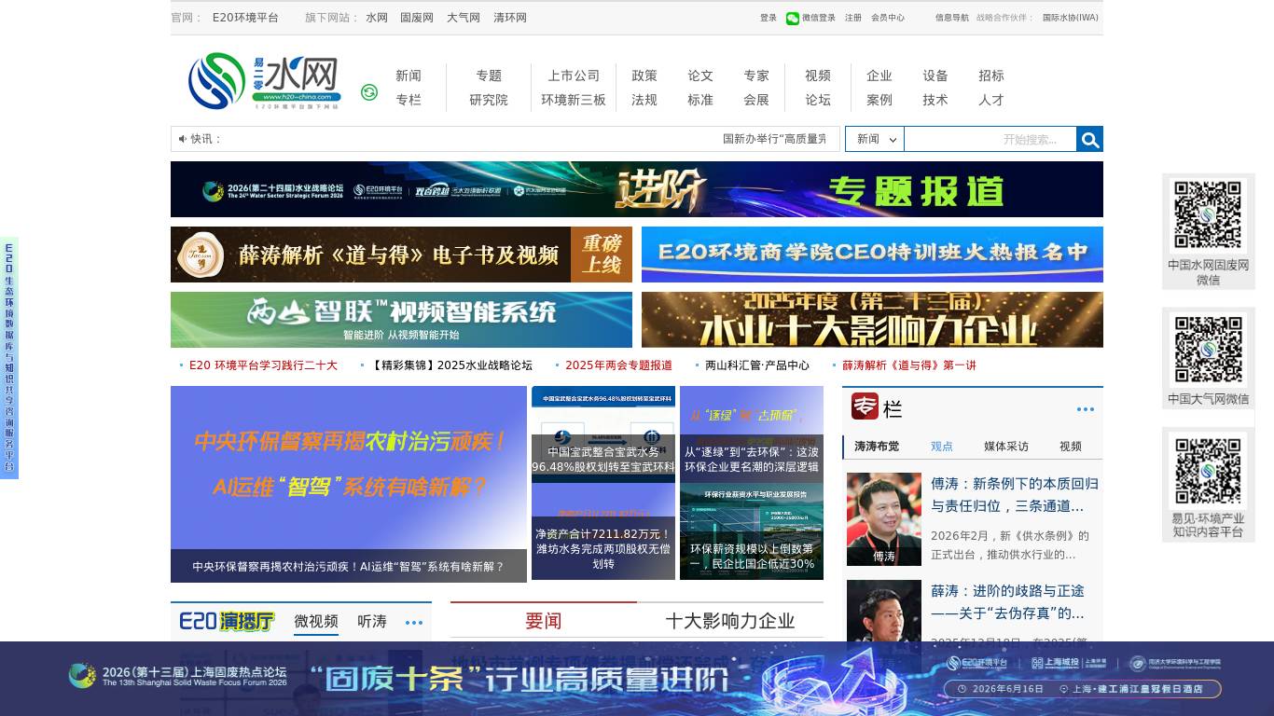Switch to 要闻 tab
The width and height of the screenshot is (1274, 716).
point(544,621)
